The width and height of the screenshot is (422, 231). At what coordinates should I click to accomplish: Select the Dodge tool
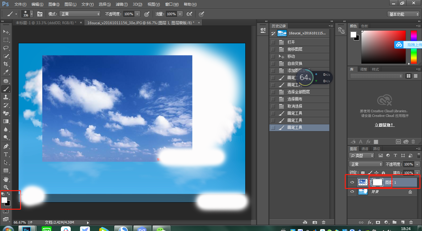coord(6,138)
